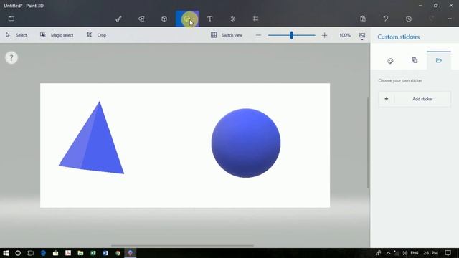Click the Custom stickers panel heading
The image size is (459, 258).
point(399,37)
